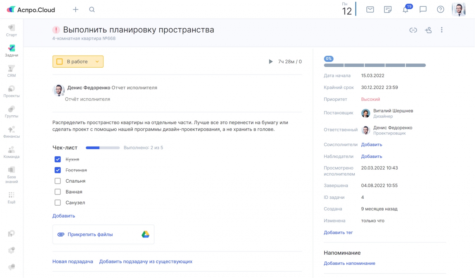Click the help question mark icon
This screenshot has height=278, width=475.
440,9
